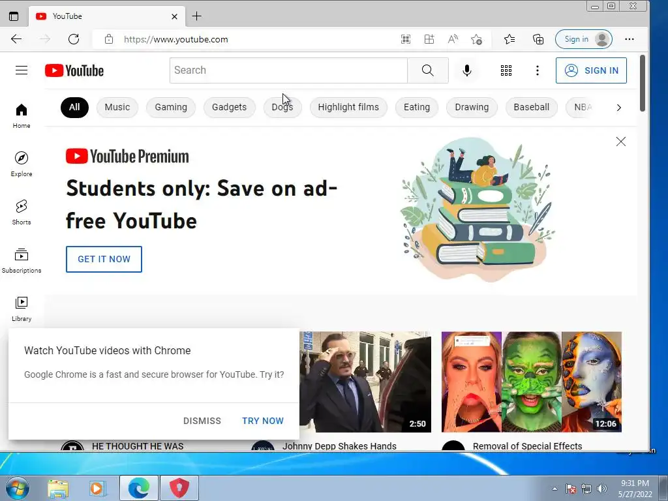Select the YouTube browser tab

point(107,16)
